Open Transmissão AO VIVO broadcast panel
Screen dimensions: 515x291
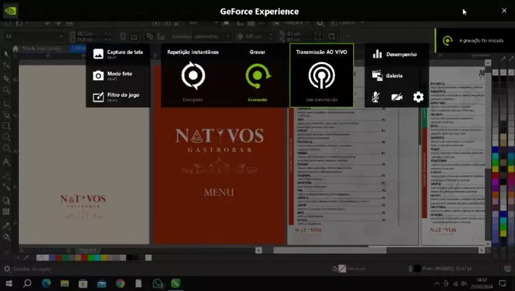tap(321, 76)
